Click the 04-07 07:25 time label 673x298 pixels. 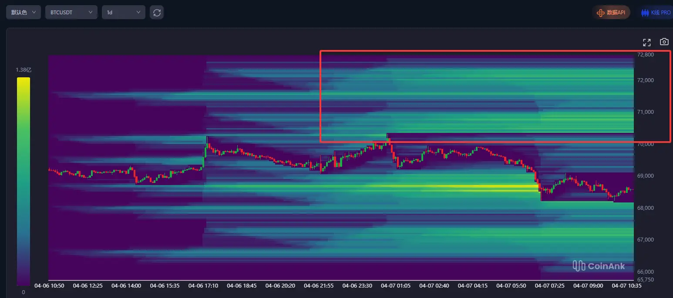pos(550,286)
